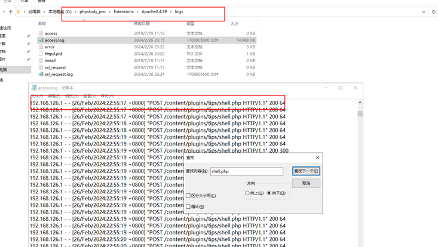Image resolution: width=438 pixels, height=247 pixels.
Task: Close the Find dialog with the X
Action: [x=318, y=158]
